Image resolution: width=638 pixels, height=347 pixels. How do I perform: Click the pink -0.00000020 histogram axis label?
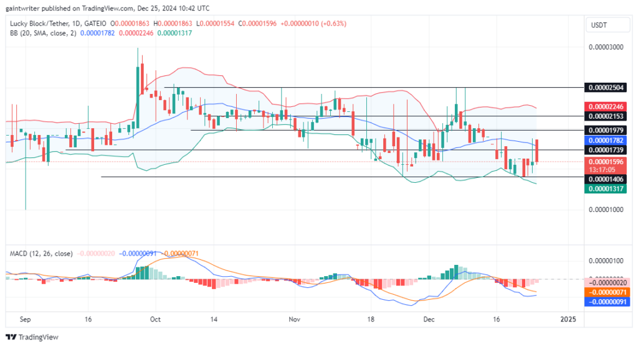click(x=607, y=283)
